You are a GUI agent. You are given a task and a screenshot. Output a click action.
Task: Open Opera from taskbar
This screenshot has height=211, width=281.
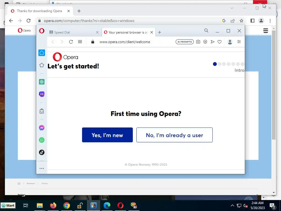click(x=120, y=206)
